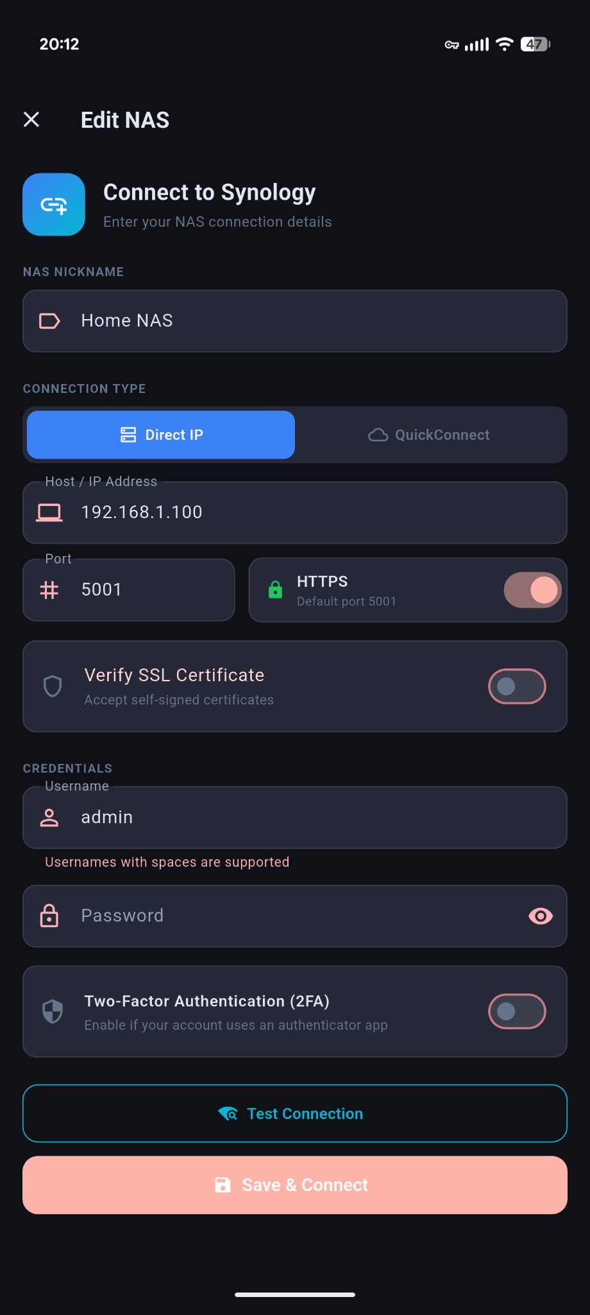Image resolution: width=590 pixels, height=1315 pixels.
Task: Tap Save & Connect
Action: (295, 1185)
